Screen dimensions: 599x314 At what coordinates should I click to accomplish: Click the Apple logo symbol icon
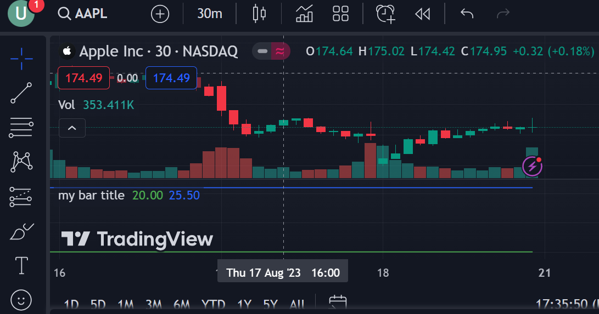tap(67, 51)
